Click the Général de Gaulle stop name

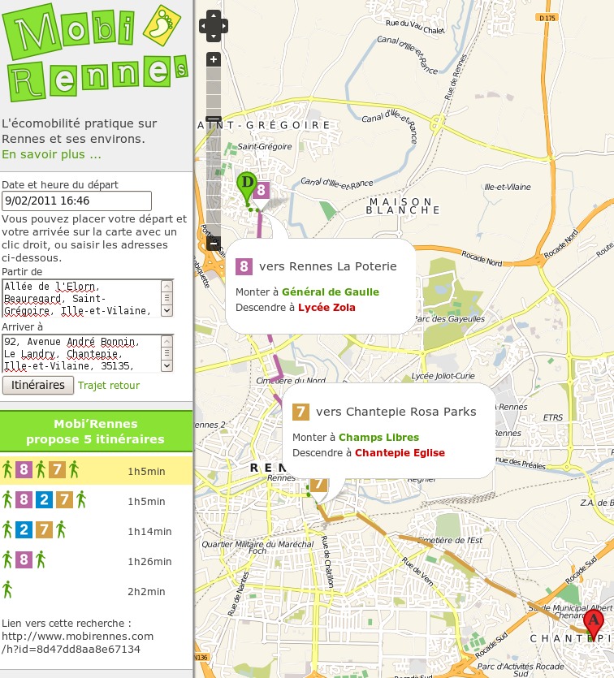tap(331, 291)
